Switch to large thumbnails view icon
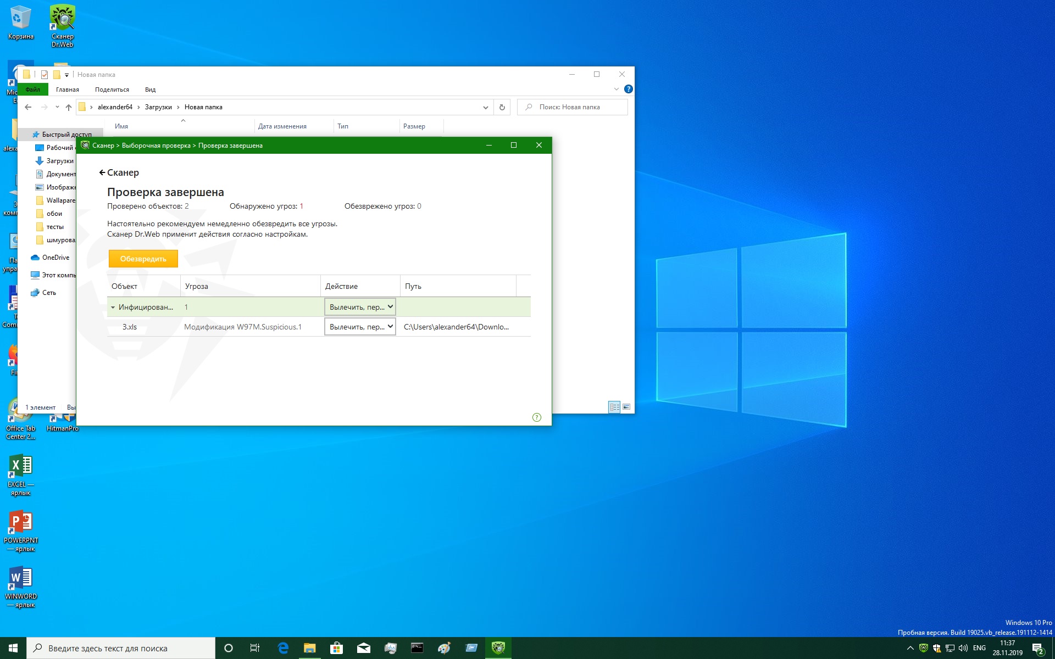 626,407
